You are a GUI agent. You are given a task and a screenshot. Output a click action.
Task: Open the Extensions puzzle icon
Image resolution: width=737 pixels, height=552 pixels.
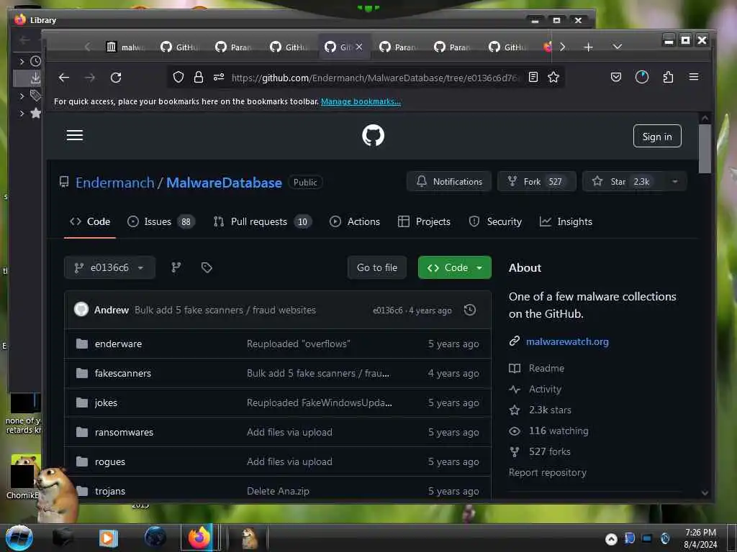(668, 77)
